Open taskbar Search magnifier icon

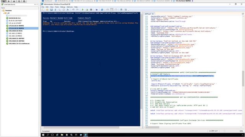tap(48, 135)
